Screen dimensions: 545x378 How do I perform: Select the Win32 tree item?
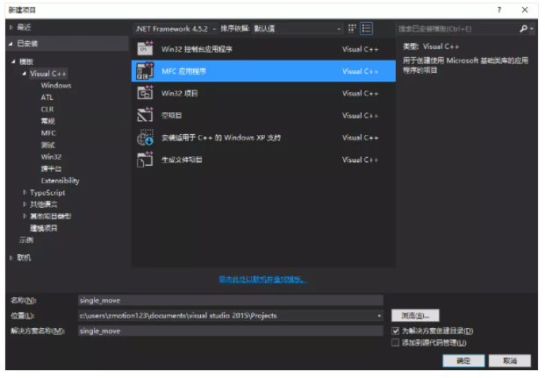click(51, 157)
